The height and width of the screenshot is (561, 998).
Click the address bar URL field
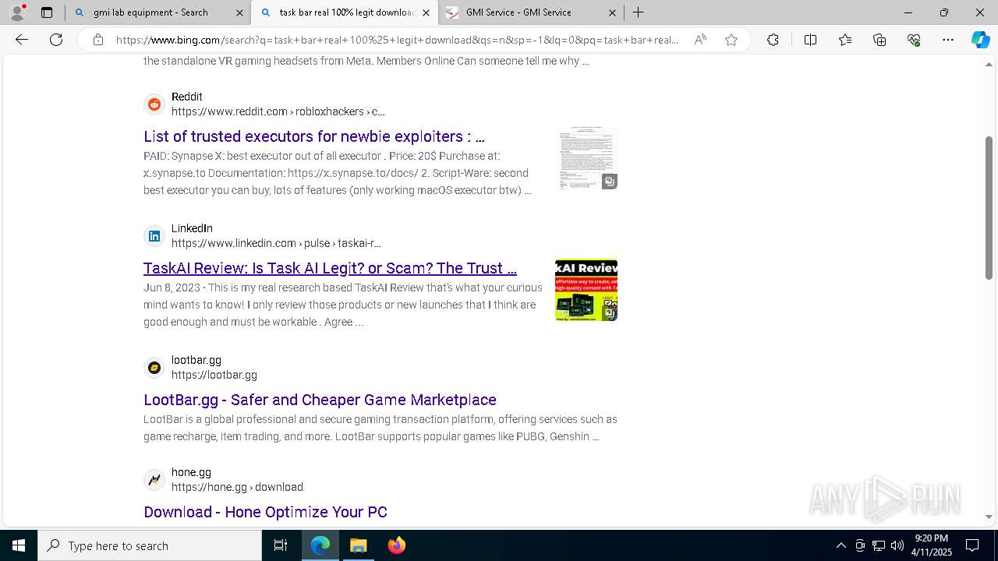(398, 40)
